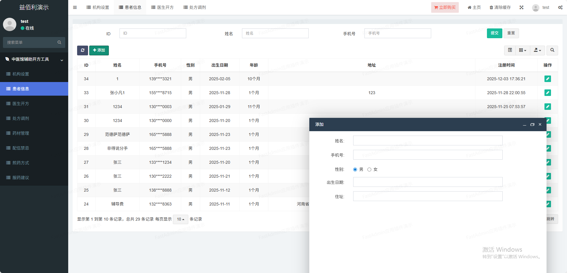Open the settings gears icon top right
This screenshot has height=273, width=567.
(x=560, y=7)
